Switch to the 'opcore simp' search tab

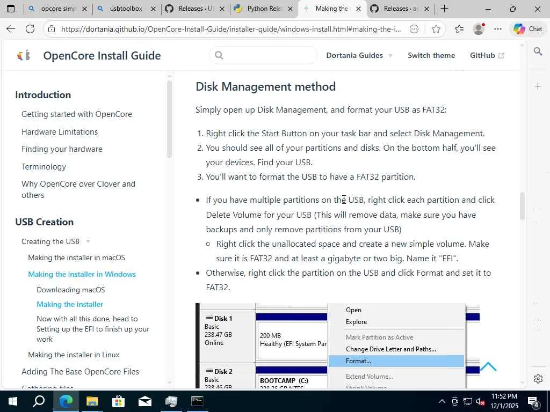(58, 9)
